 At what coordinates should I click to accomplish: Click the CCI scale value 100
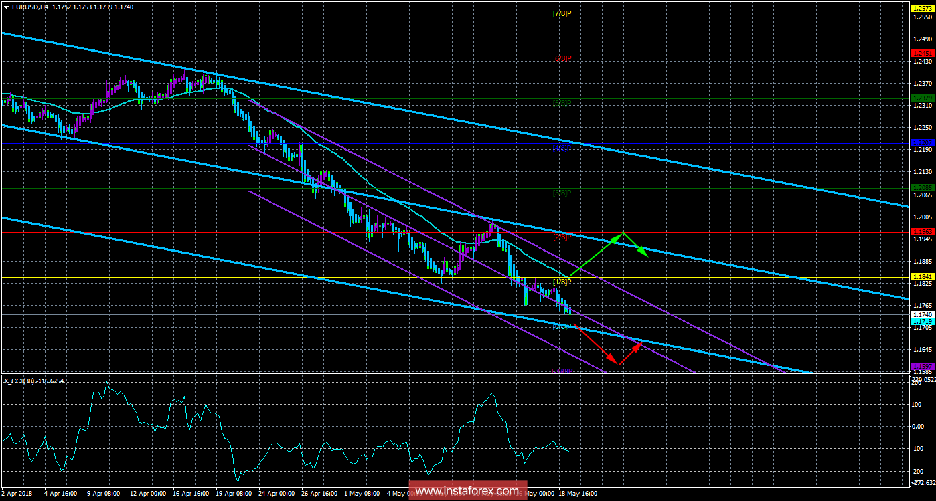tap(918, 404)
